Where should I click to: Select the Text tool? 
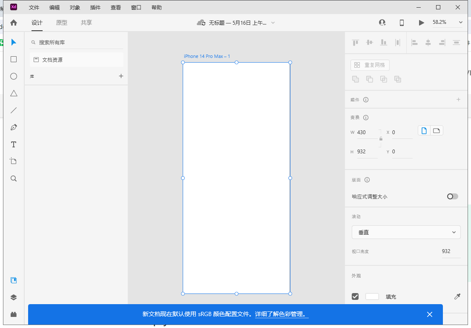pos(13,144)
